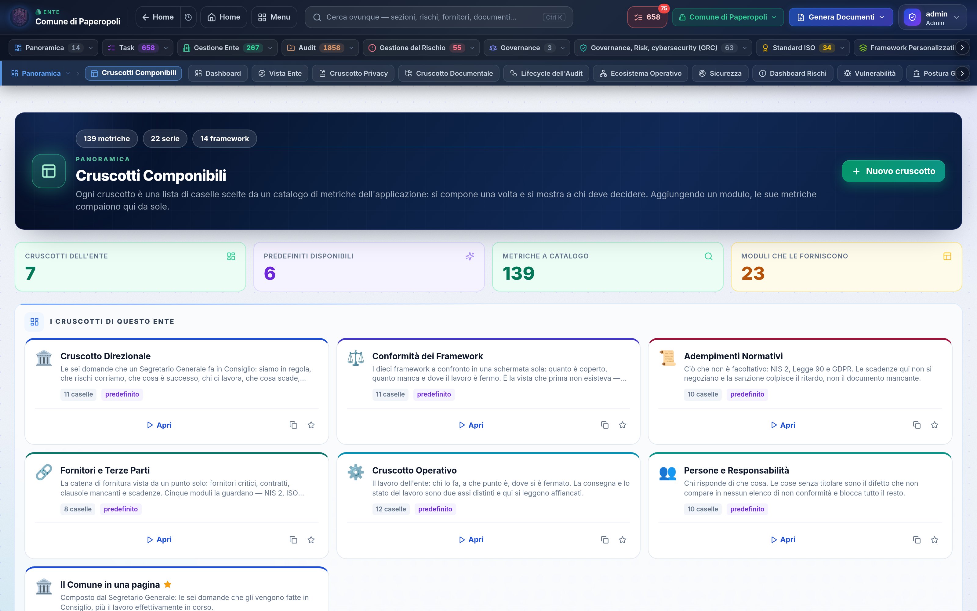Click the grid icon beside I cruscotti di questo ente

click(x=34, y=322)
